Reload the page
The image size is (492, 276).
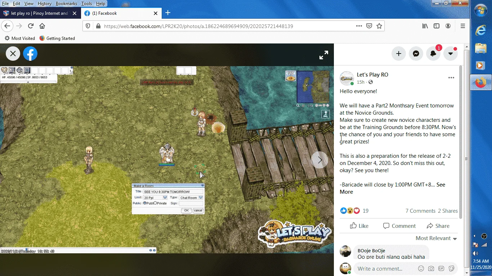tap(31, 26)
